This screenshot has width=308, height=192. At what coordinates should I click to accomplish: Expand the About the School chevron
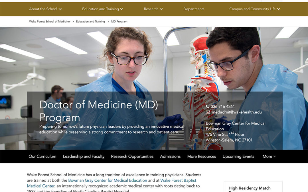pos(60,9)
